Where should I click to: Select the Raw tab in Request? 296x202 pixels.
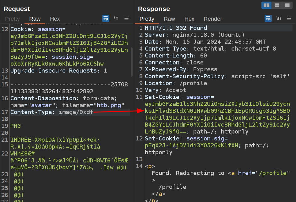click(x=35, y=19)
